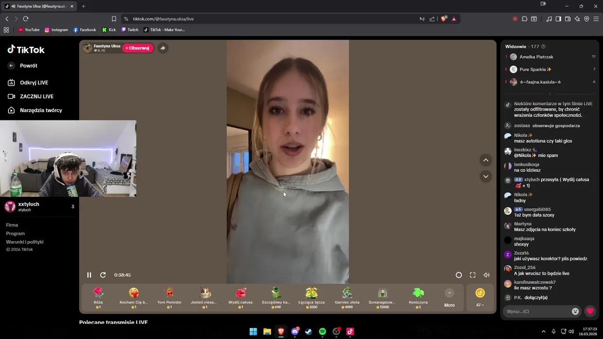The height and width of the screenshot is (339, 603).
Task: Open Twitch bookmark
Action: point(130,30)
